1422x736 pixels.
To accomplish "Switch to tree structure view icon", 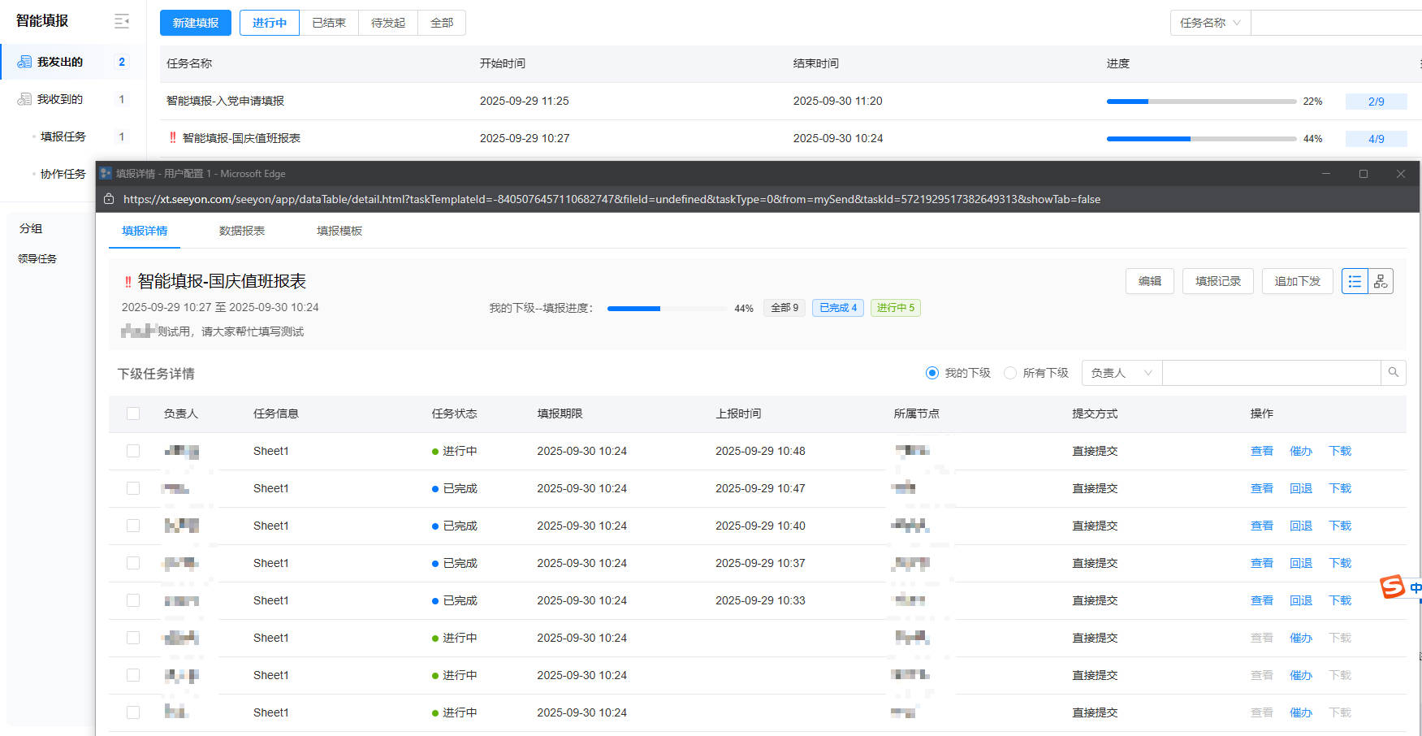I will tap(1381, 281).
